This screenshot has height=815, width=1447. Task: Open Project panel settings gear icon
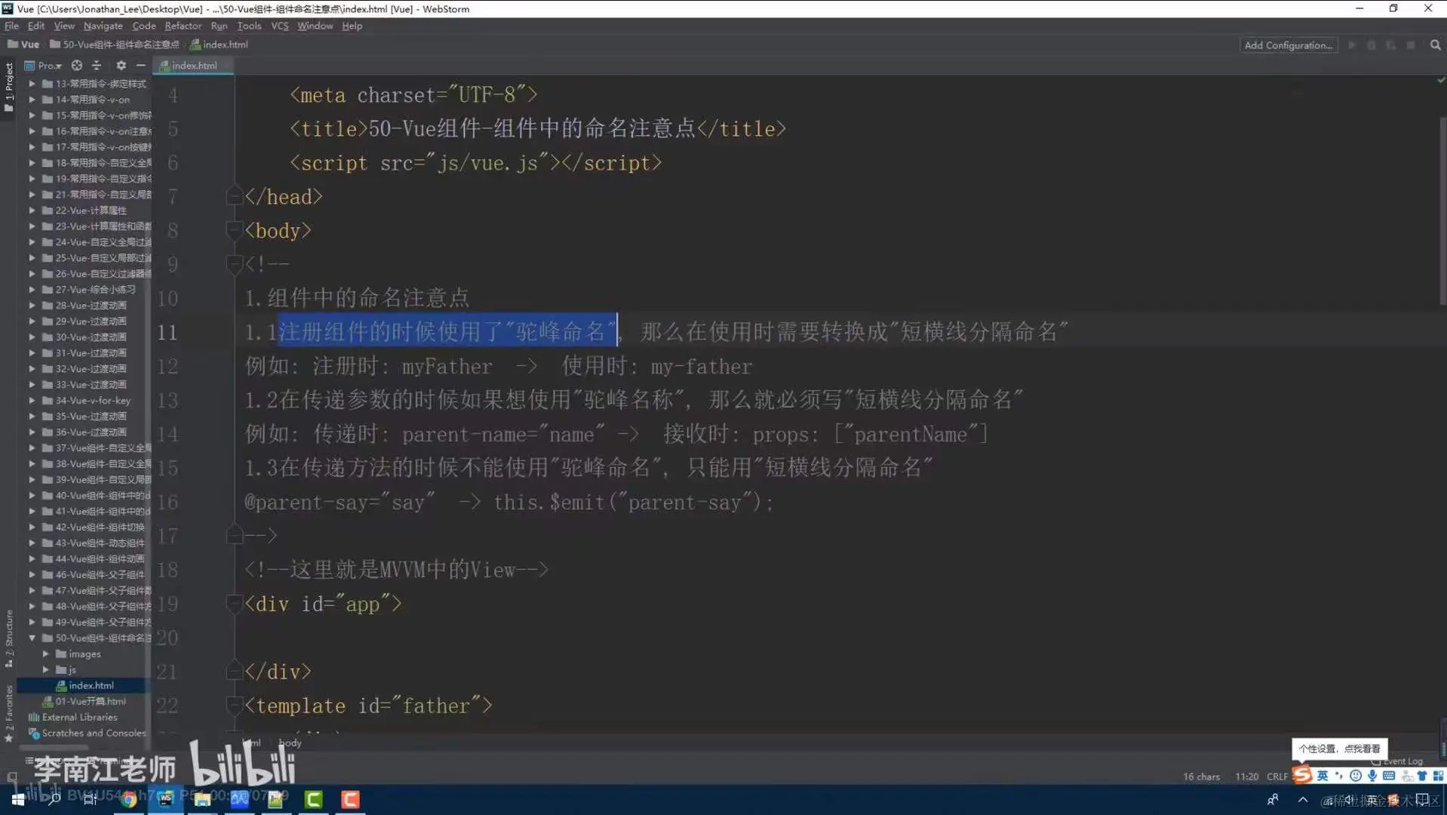121,66
